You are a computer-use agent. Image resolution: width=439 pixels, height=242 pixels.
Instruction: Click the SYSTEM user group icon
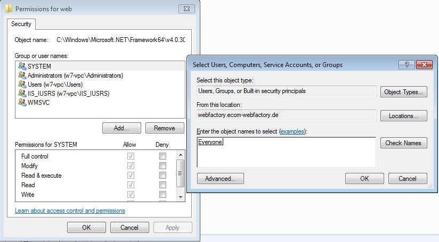pos(22,66)
